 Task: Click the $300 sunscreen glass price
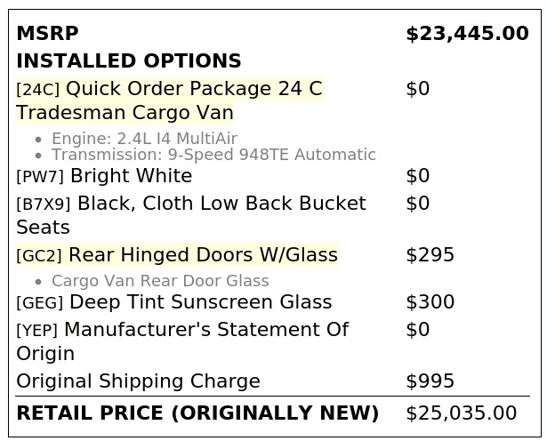430,302
